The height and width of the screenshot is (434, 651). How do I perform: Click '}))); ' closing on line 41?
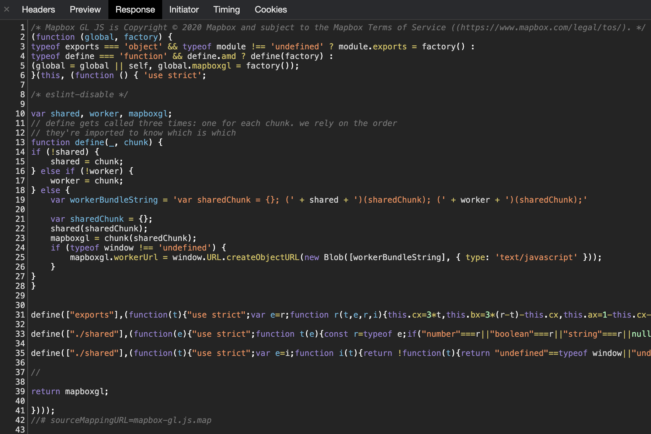(x=43, y=411)
